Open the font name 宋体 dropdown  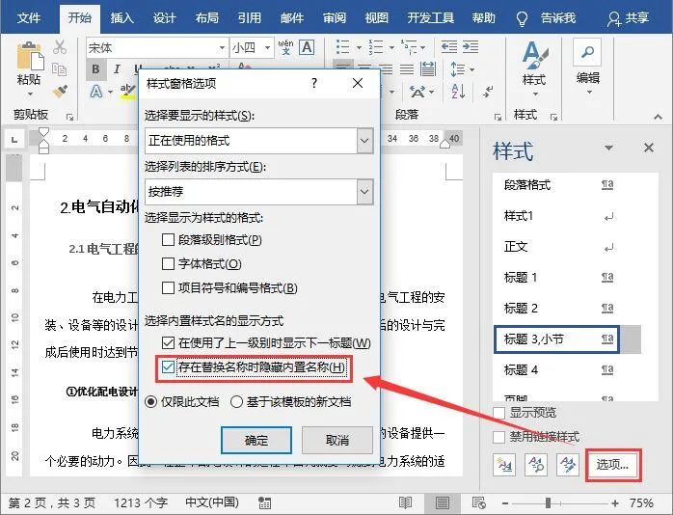222,47
